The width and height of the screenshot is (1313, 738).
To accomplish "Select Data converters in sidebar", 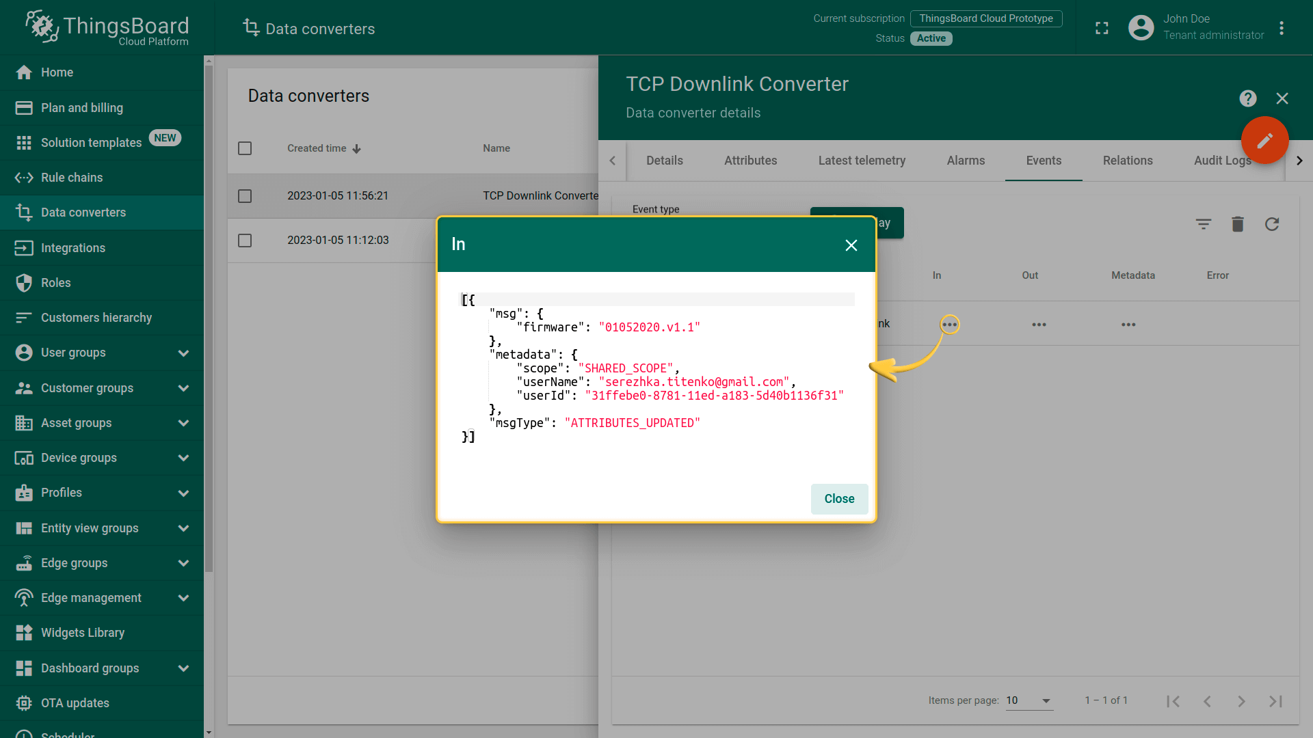I will 102,213.
